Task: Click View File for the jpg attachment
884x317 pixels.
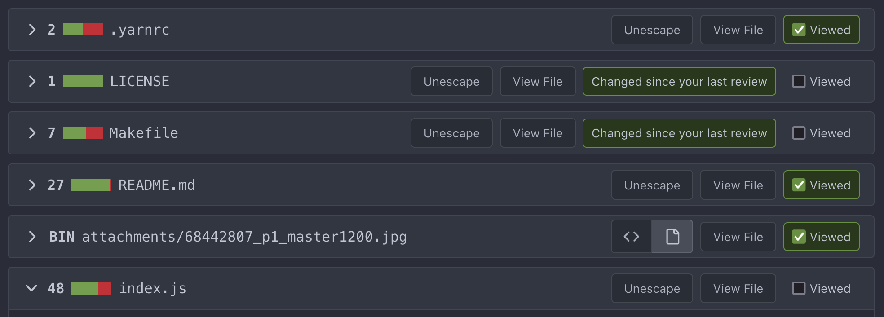Action: 738,237
